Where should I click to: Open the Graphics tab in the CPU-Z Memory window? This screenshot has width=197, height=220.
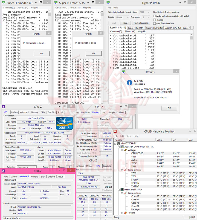point(113,112)
